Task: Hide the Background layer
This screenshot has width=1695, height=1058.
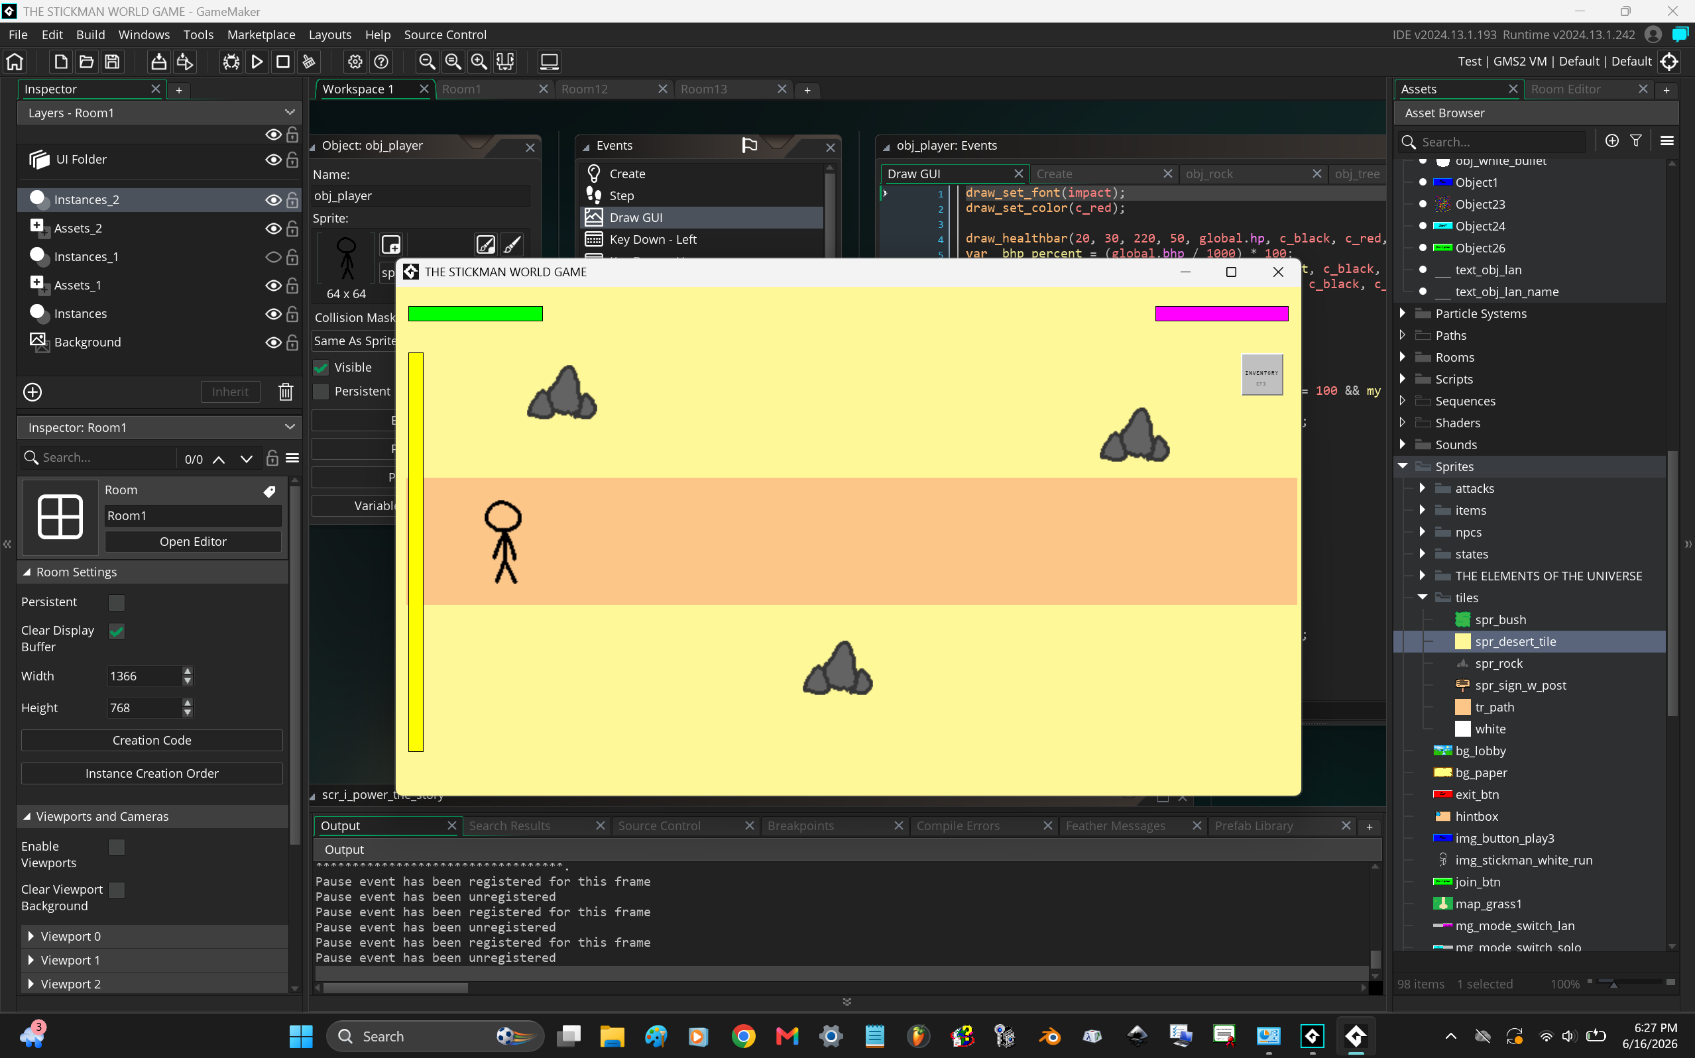Action: point(273,342)
